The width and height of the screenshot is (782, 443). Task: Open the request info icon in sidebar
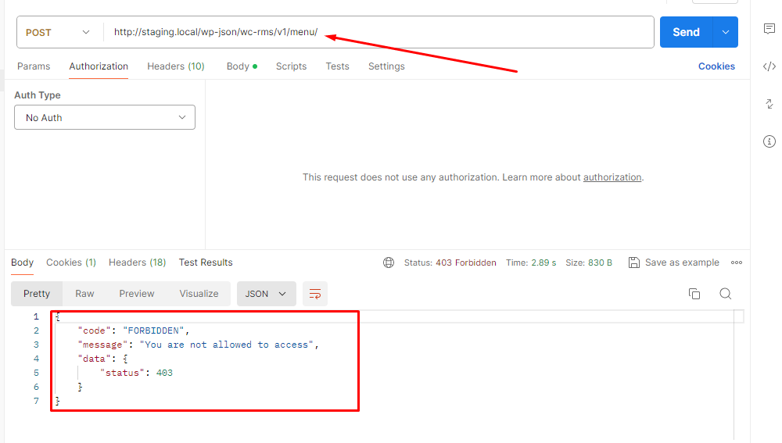[769, 141]
